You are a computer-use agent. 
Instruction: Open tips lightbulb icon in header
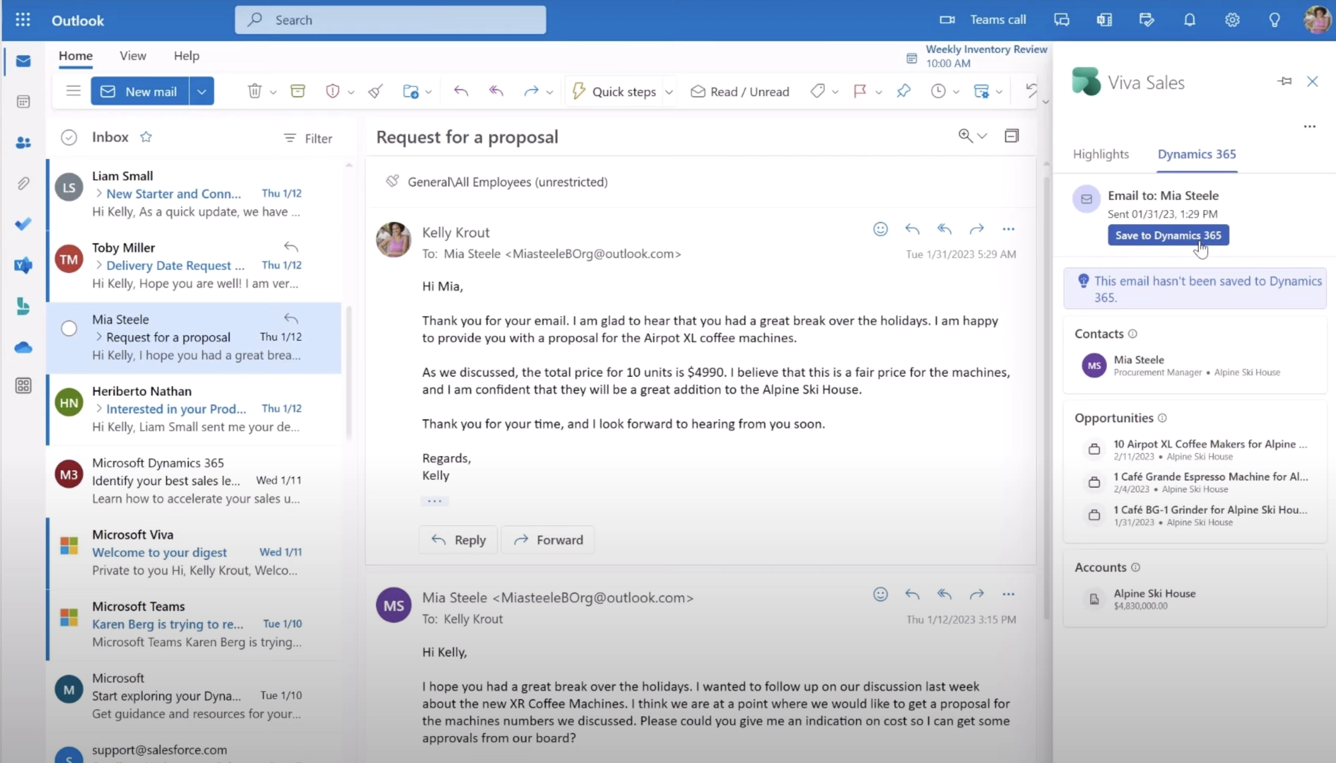(1275, 20)
